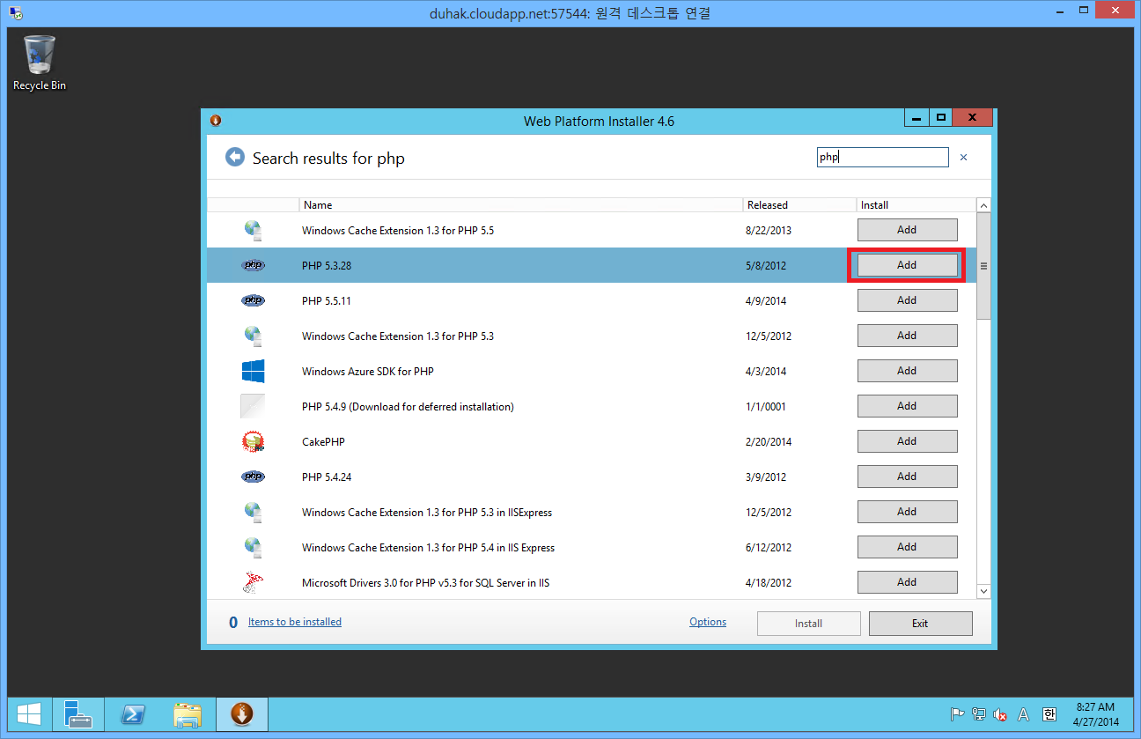Add PHP 5.3.28
This screenshot has width=1141, height=739.
pos(907,265)
